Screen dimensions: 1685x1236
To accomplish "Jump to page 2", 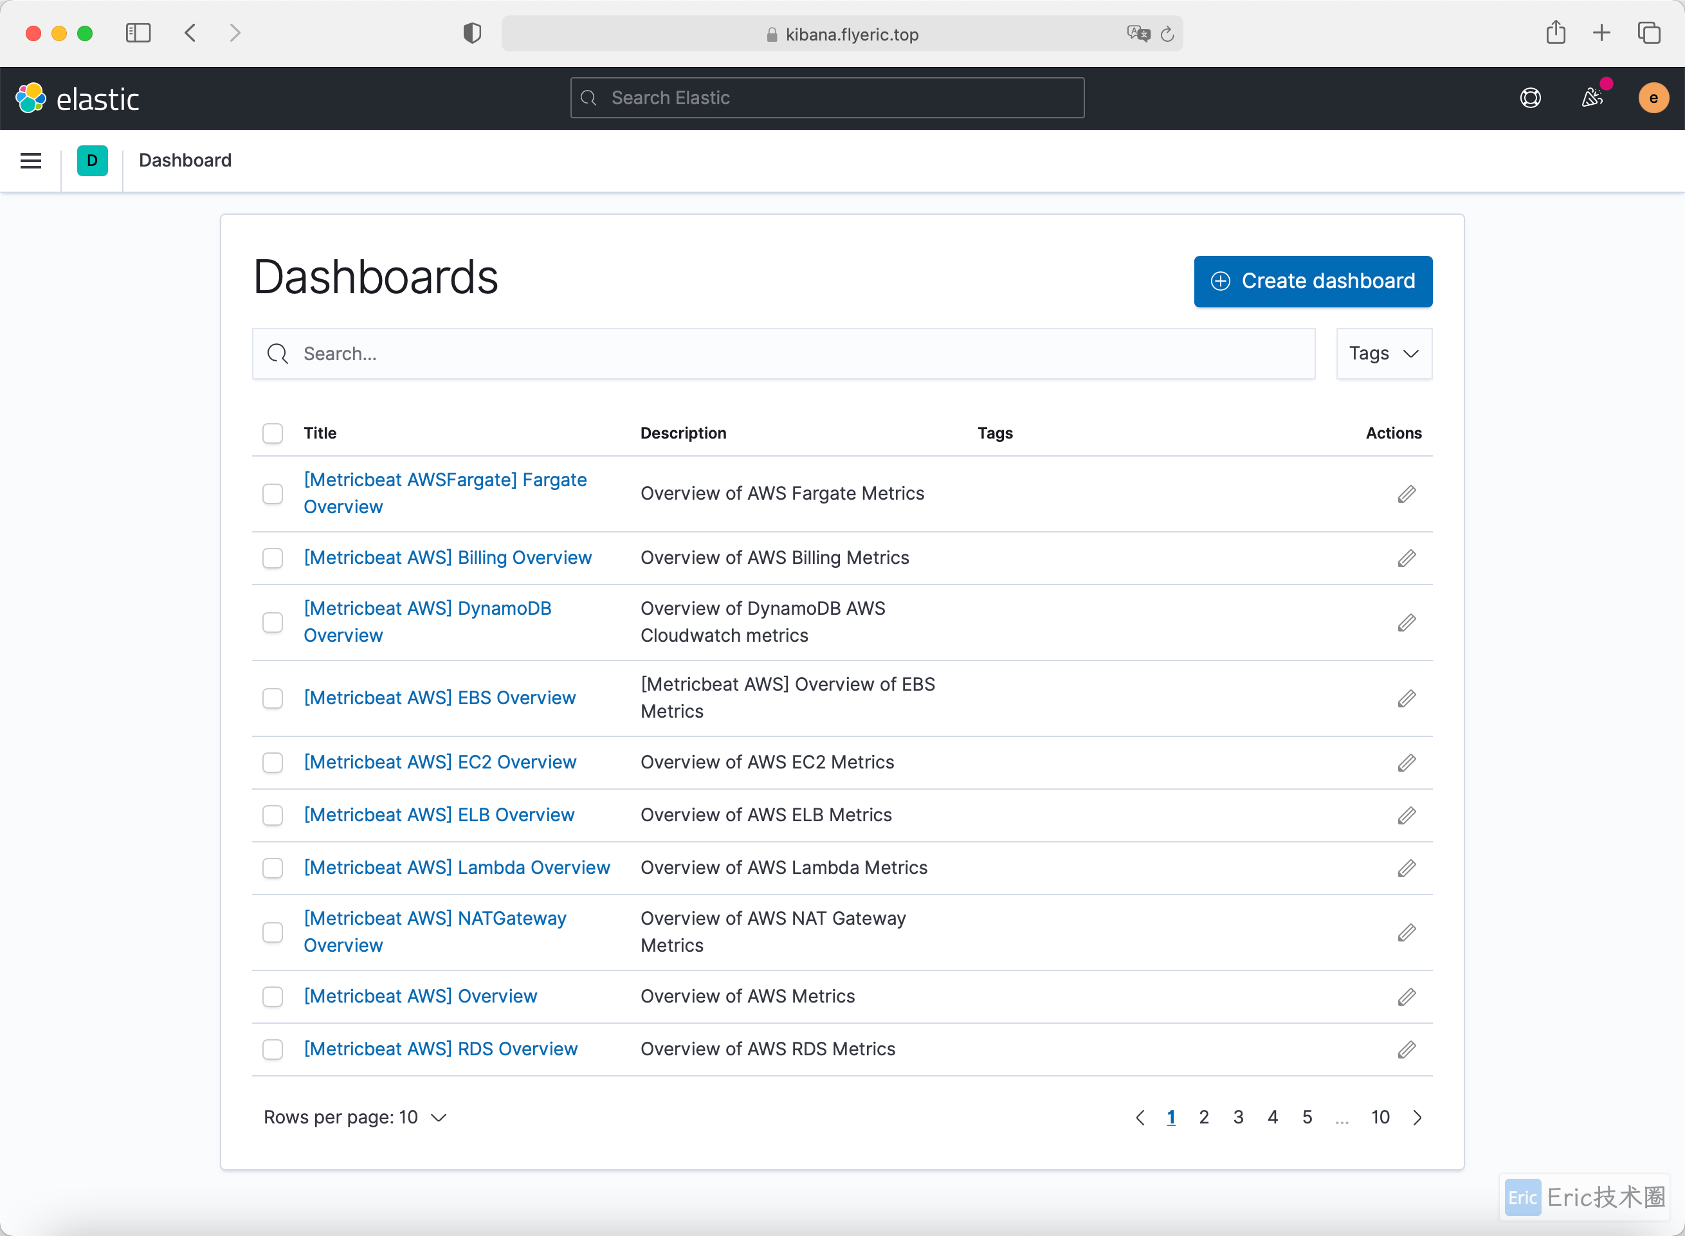I will point(1203,1117).
